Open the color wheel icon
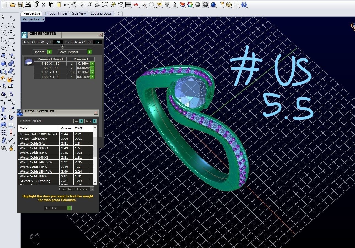Image resolution: width=355 pixels, height=248 pixels. [x=190, y=5]
